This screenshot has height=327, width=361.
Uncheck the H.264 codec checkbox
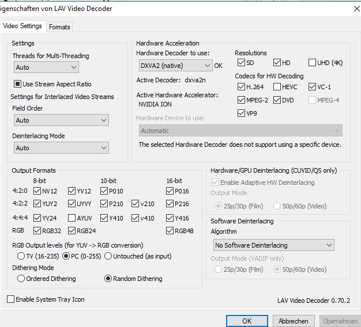tap(241, 87)
